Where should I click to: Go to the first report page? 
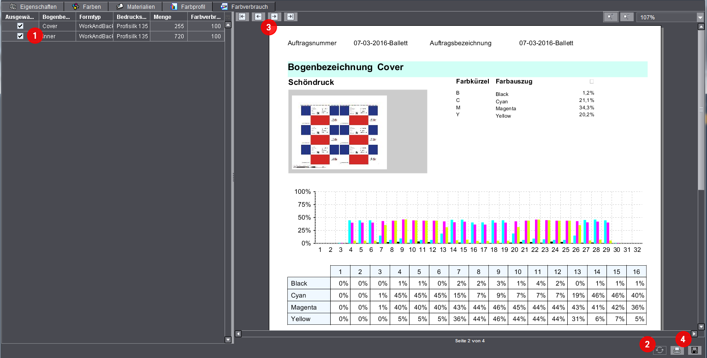click(243, 17)
